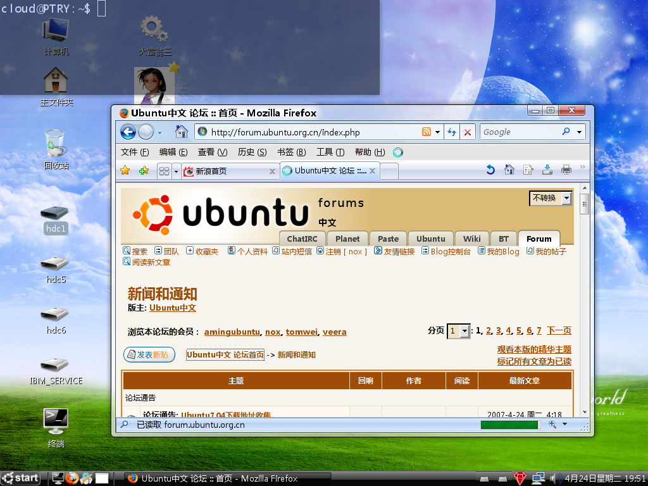Click the printer icon in toolbar
Viewport: 648px width, 486px height.
[566, 170]
